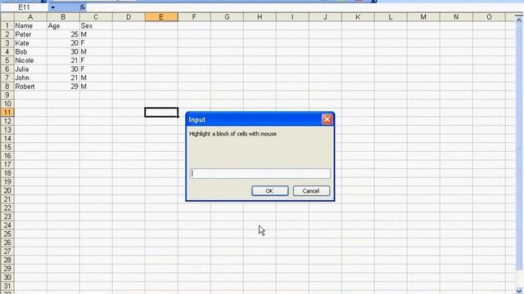Select column A header

coord(30,17)
